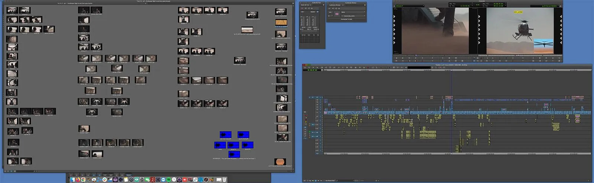Select the lowest single blue clip in bin
The width and height of the screenshot is (594, 183).
pos(234,154)
